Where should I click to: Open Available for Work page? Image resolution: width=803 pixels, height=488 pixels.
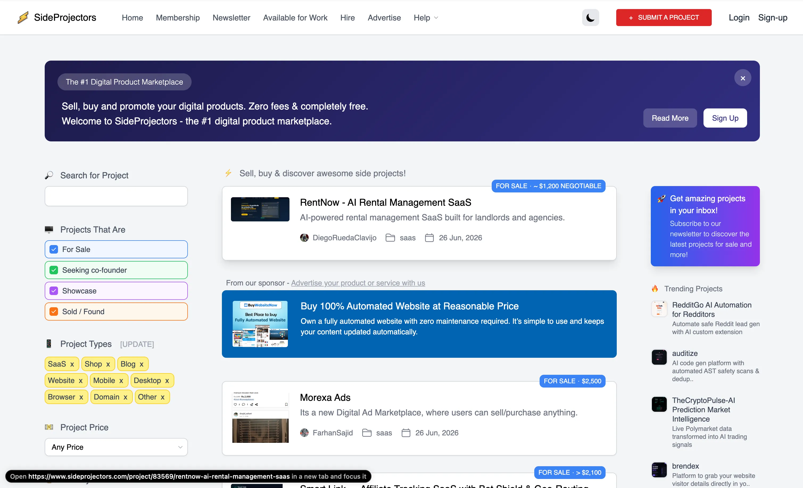(x=295, y=18)
